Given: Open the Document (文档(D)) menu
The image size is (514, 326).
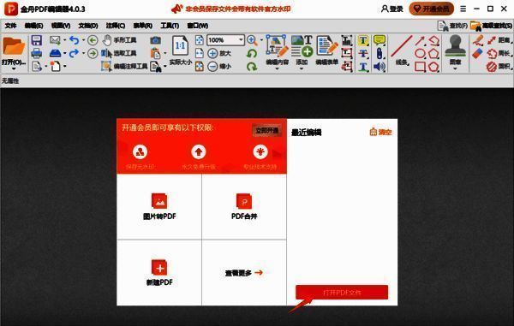Looking at the screenshot, I should [88, 26].
